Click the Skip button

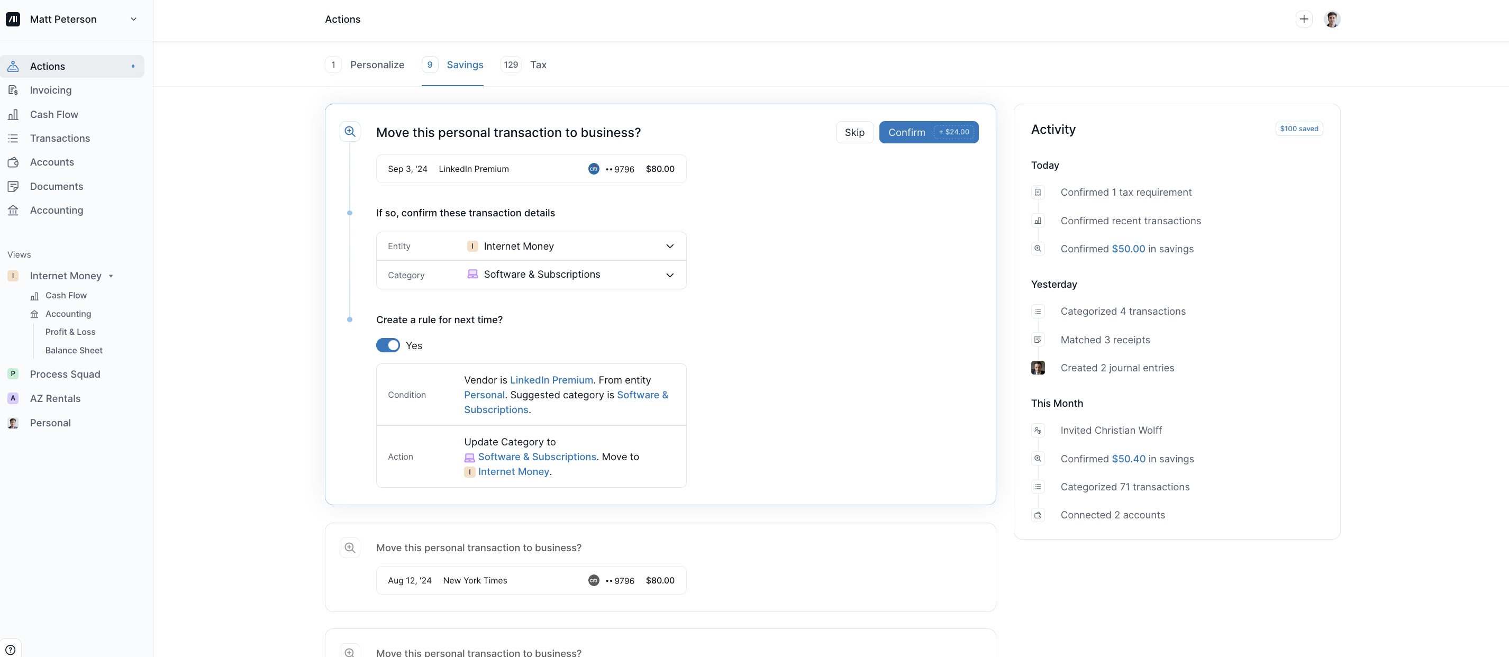(854, 132)
